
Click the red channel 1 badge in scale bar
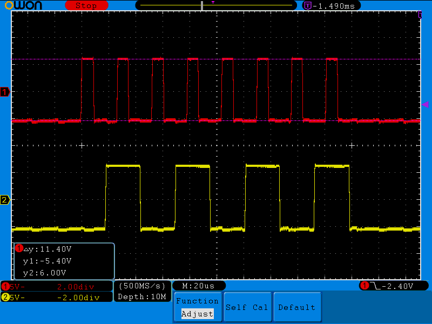(x=5, y=287)
